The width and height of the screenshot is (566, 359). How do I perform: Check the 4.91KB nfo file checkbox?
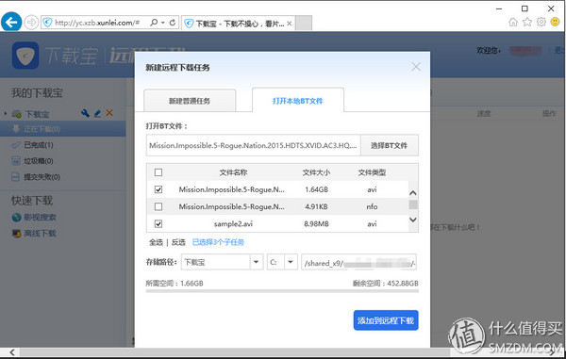click(158, 206)
